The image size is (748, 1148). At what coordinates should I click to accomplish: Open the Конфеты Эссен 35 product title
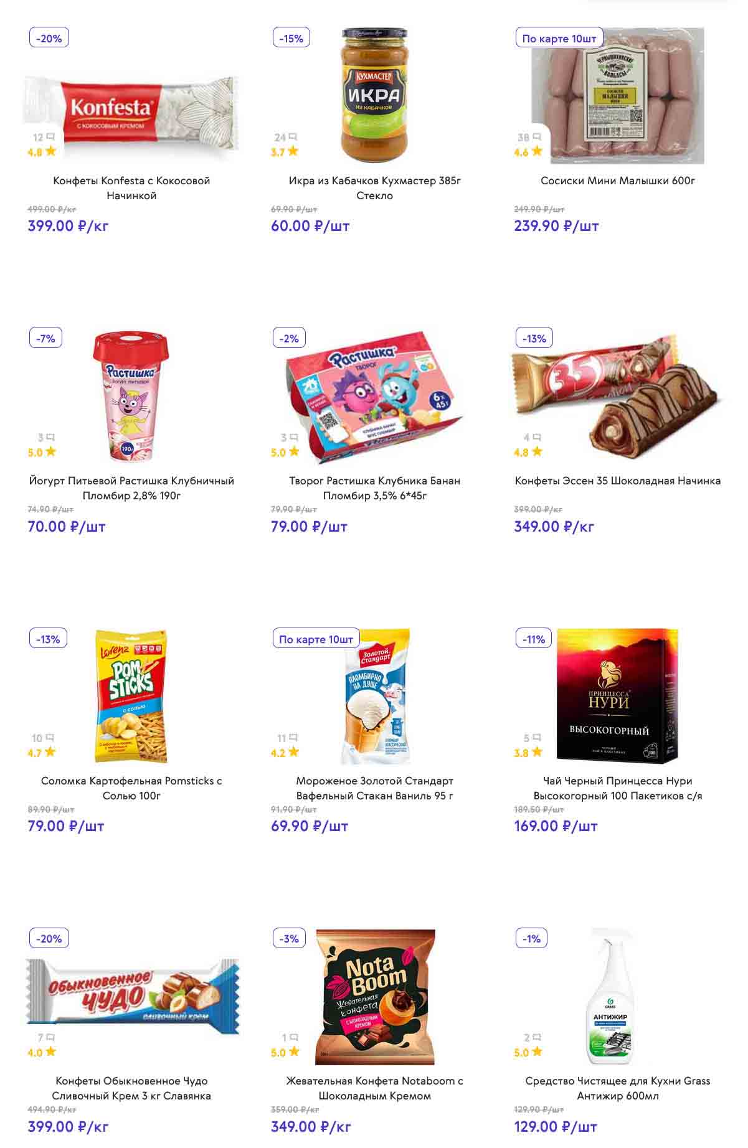coord(617,481)
